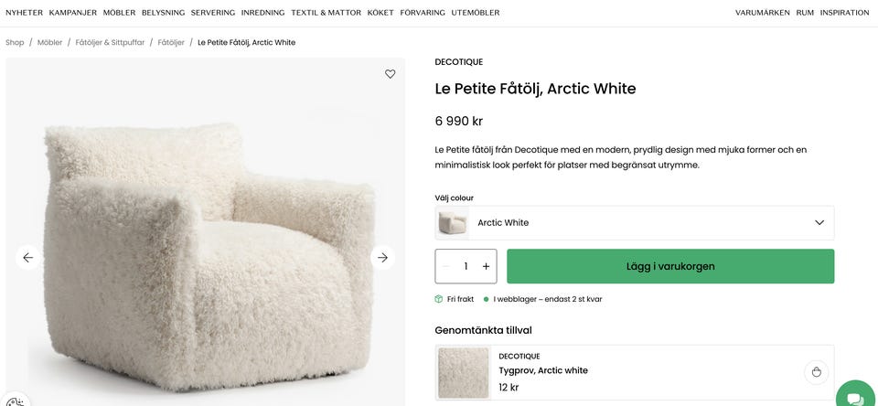Open the Belysning menu item
Screen dimensions: 878x406
(163, 13)
